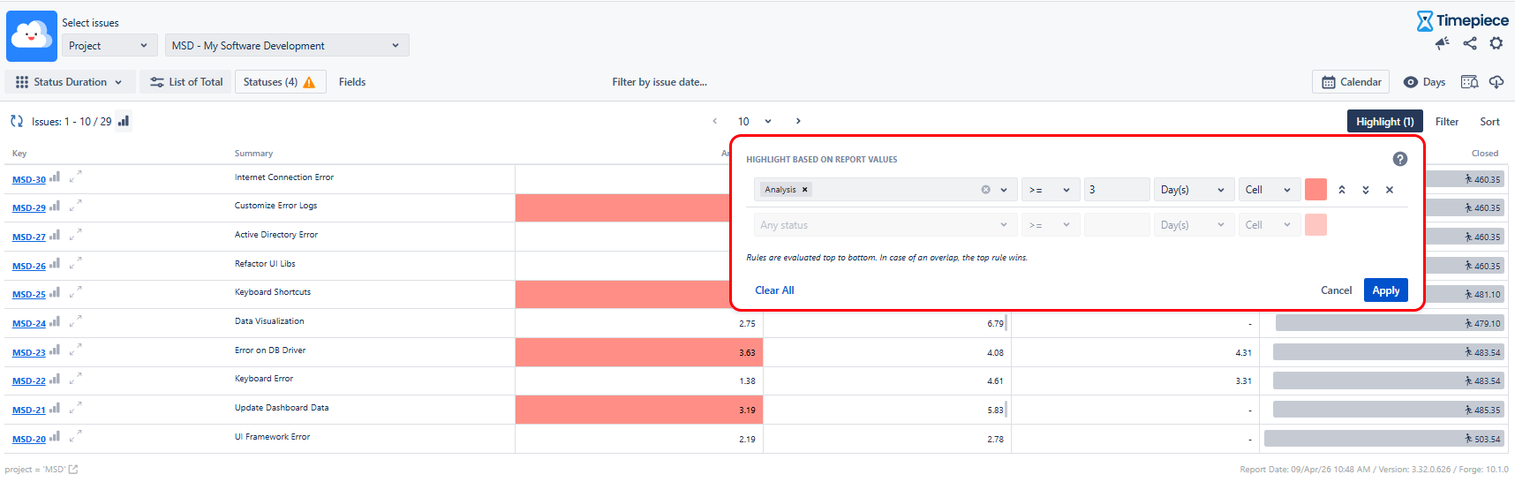Expand MSD-27 issue details
Viewport: 1515px width, 482px height.
click(76, 235)
